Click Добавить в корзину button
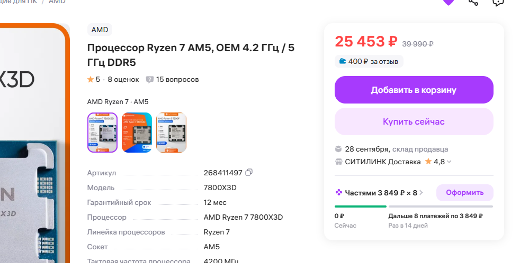Screen dimensions: 520x263 pos(414,90)
